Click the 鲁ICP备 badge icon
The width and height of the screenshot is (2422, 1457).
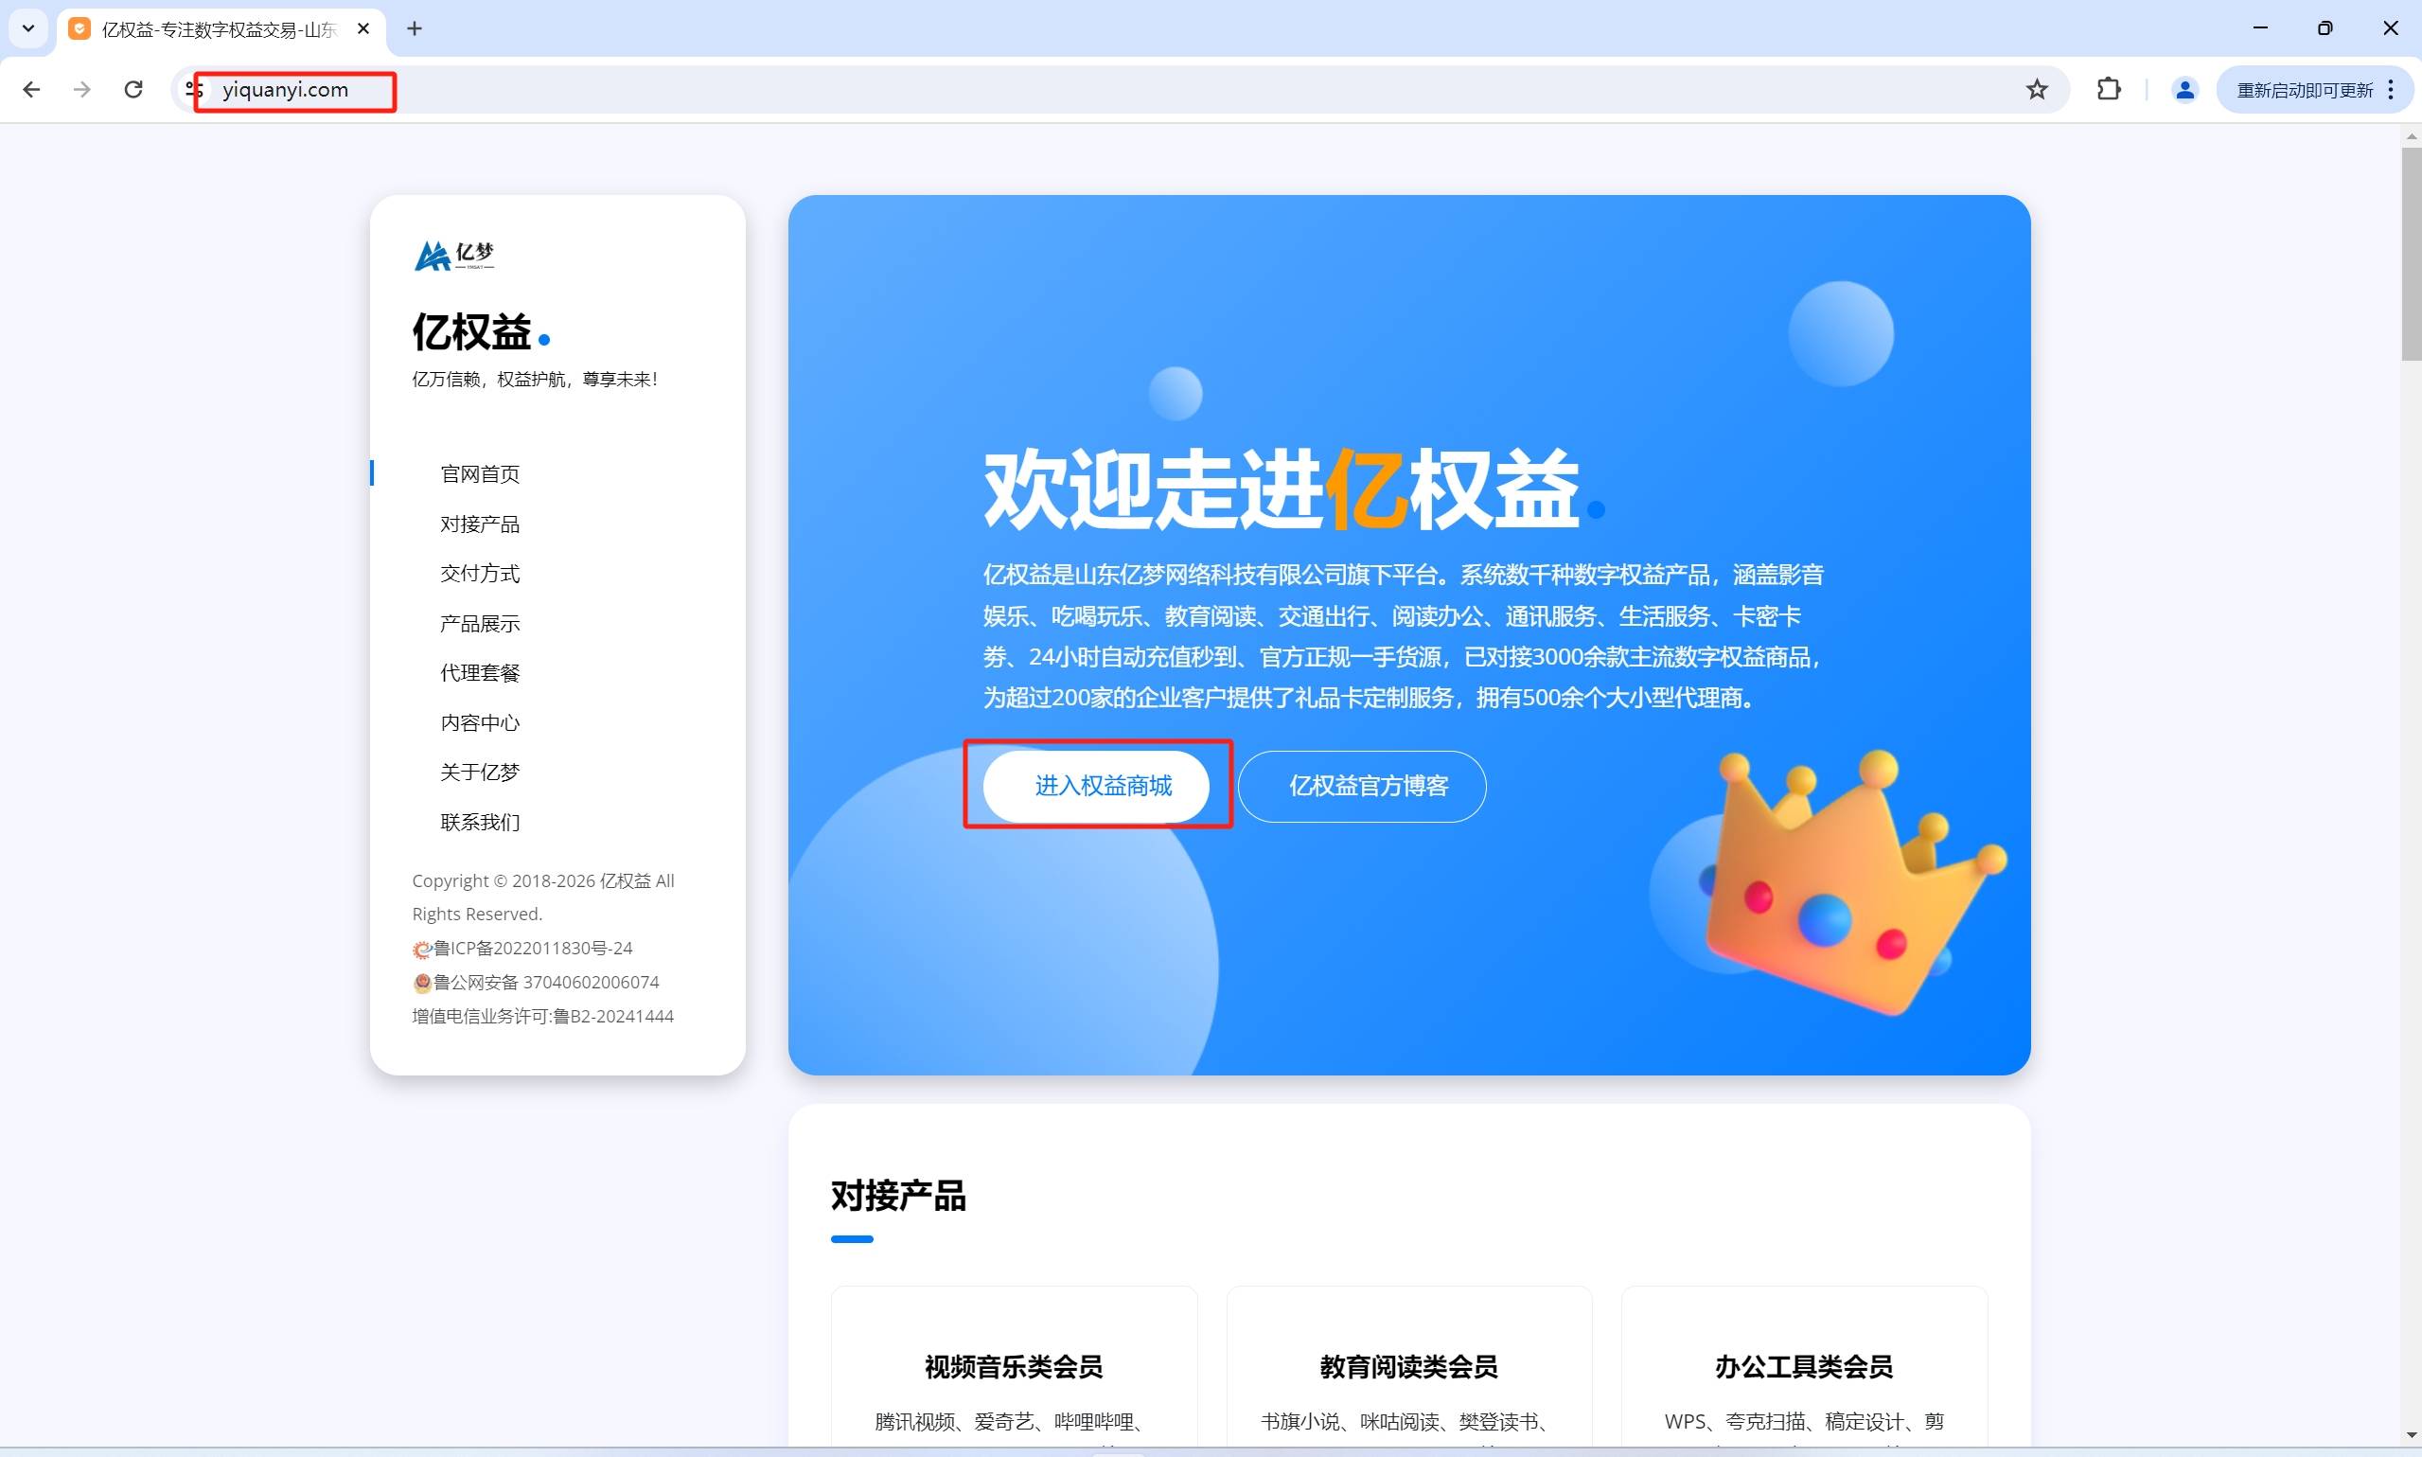[422, 950]
